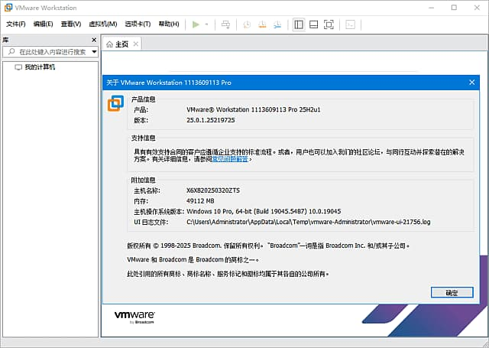This screenshot has height=348, width=489.
Task: Select 我的计算机 in the library tree
Action: 39,67
